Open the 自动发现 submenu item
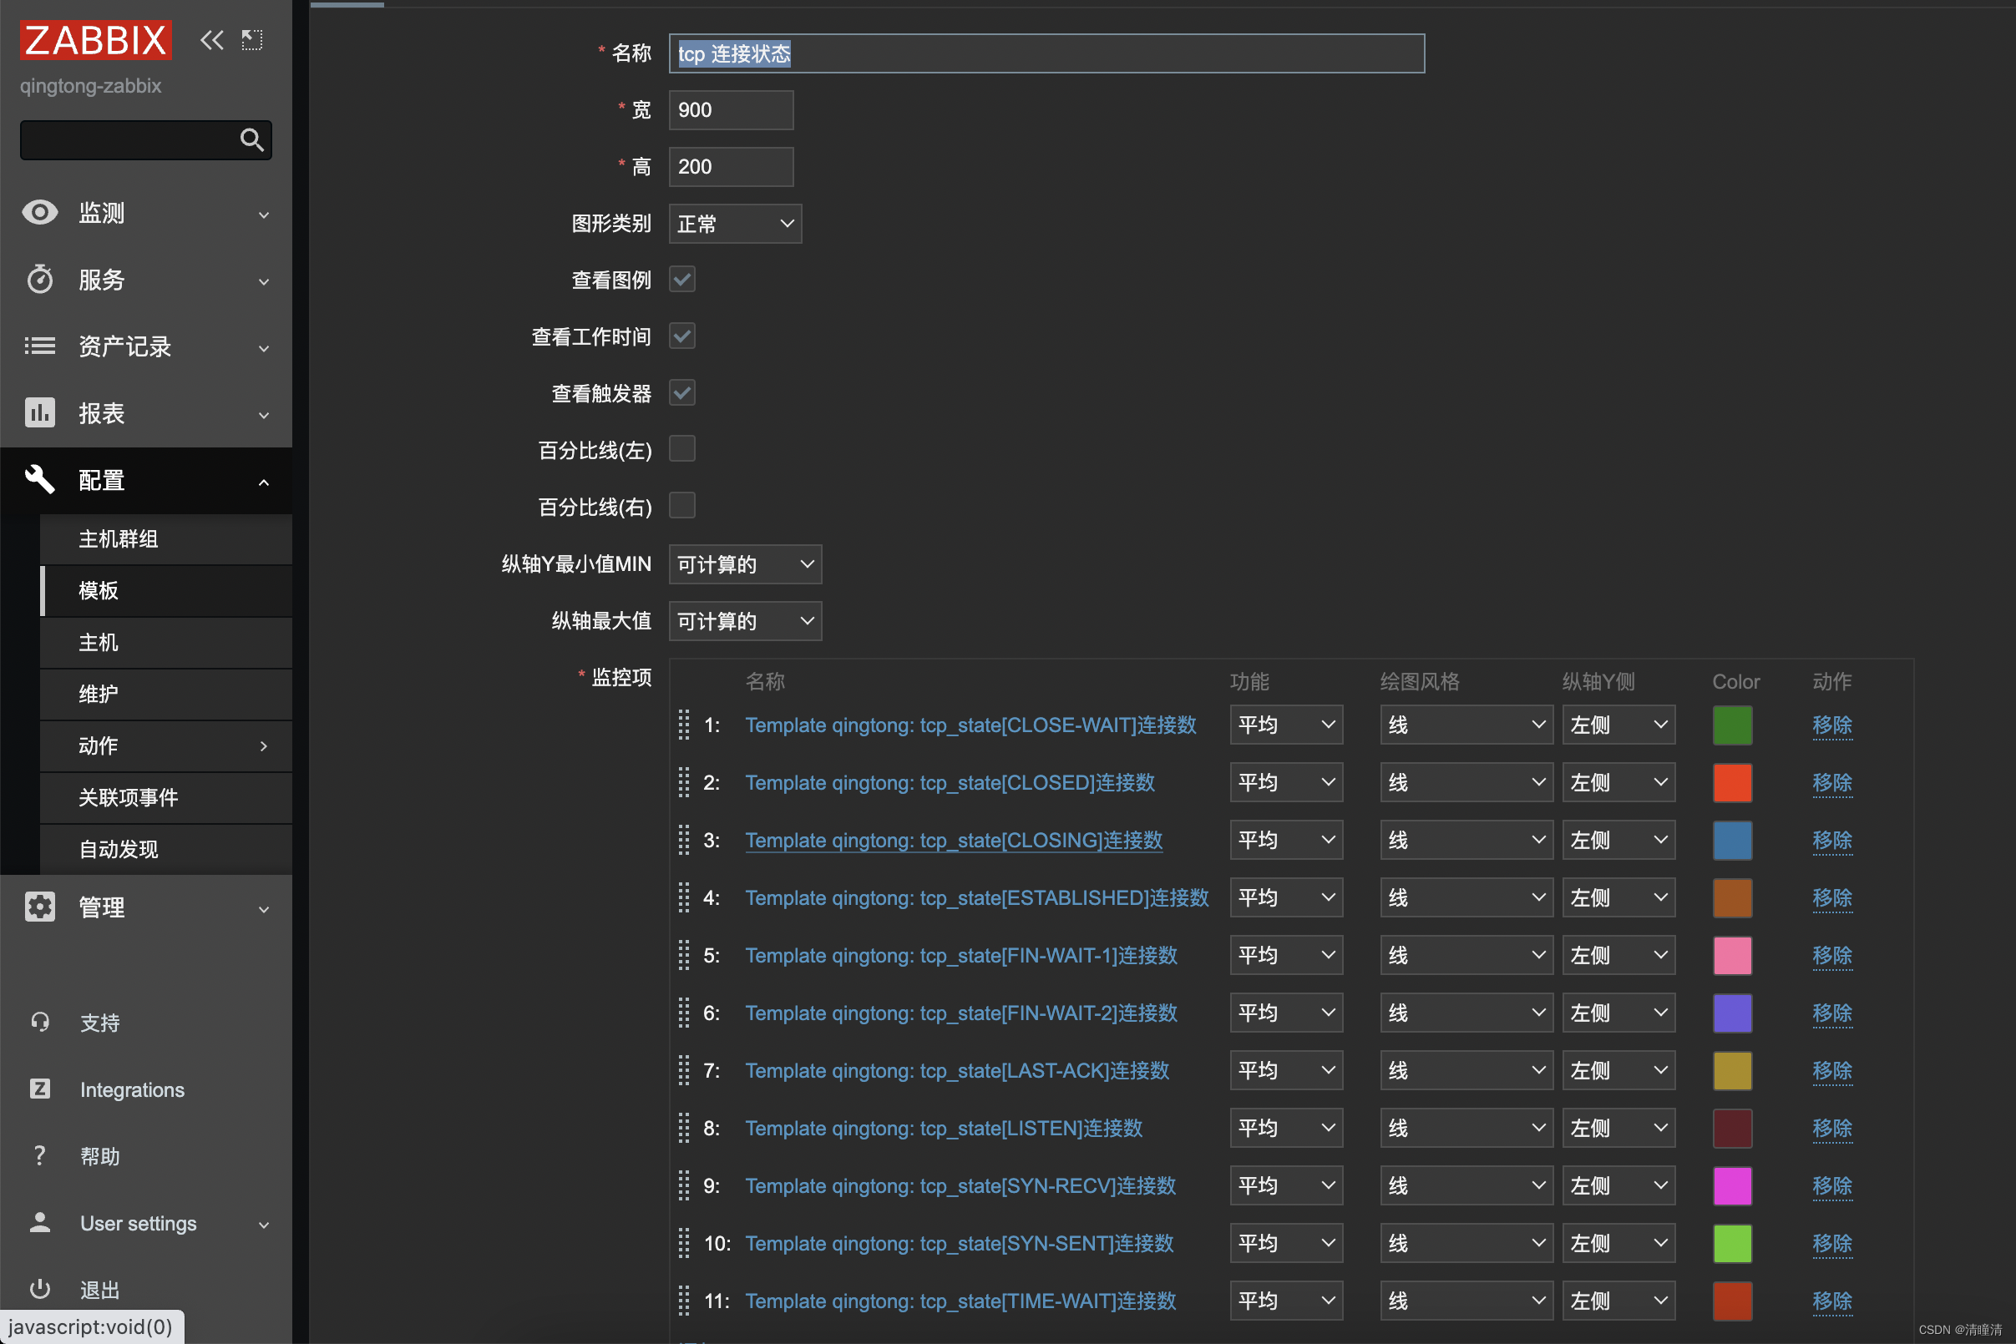Viewport: 2016px width, 1344px height. point(166,850)
